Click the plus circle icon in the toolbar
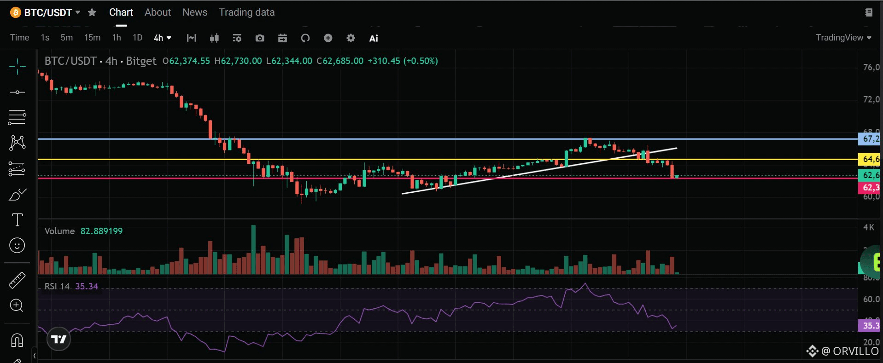Screen dimensions: 883x363 pyautogui.click(x=328, y=38)
